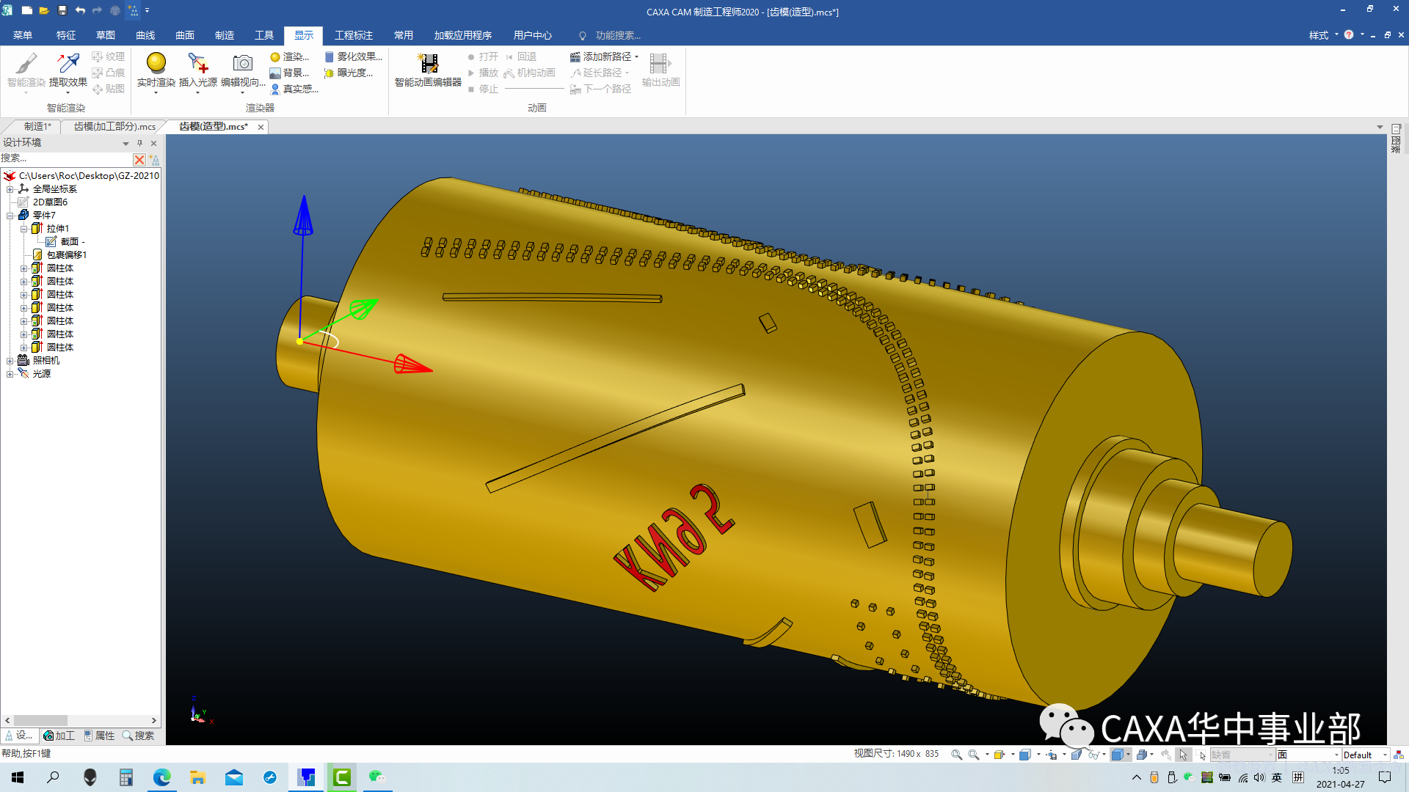Click the second zoom magnifier icon in status bar
This screenshot has width=1409, height=792.
click(x=974, y=755)
